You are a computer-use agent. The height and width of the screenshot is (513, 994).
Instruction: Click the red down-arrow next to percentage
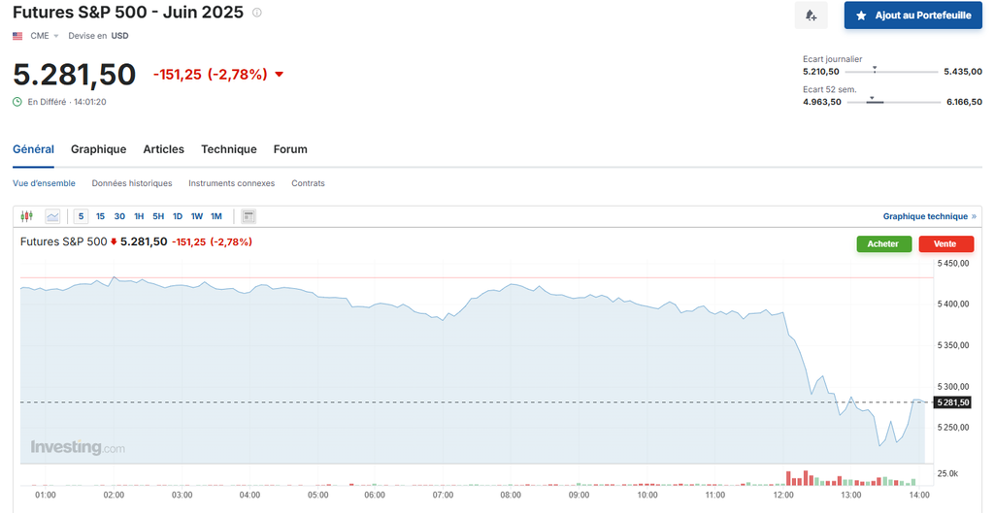pyautogui.click(x=280, y=75)
